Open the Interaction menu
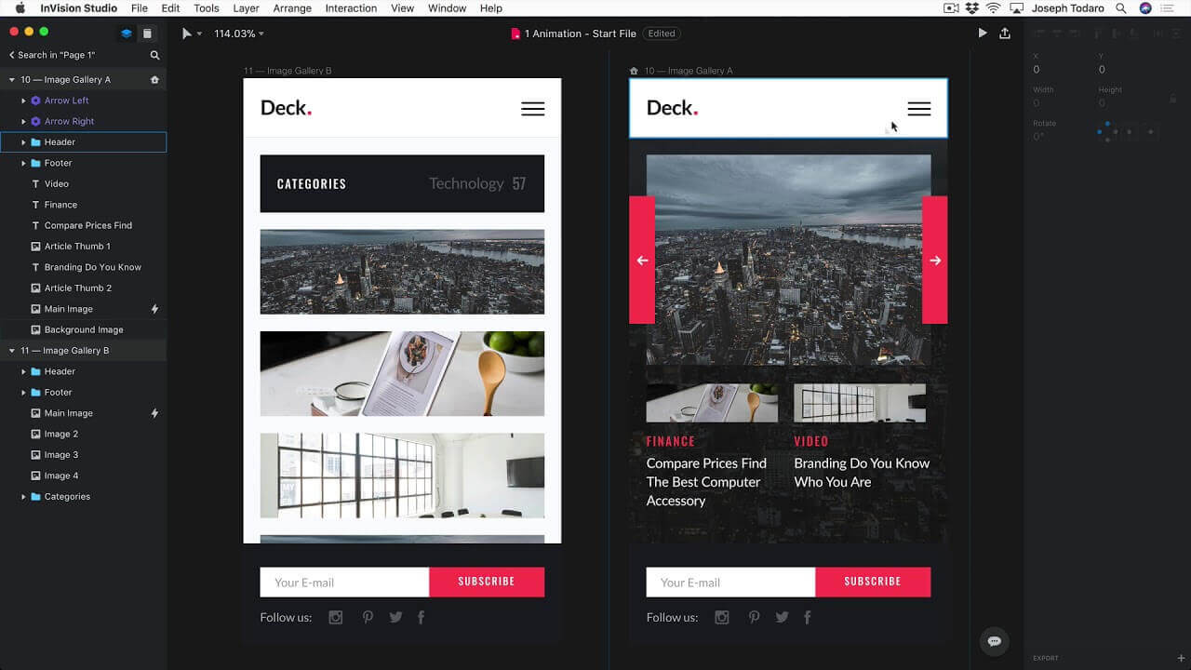 point(351,8)
